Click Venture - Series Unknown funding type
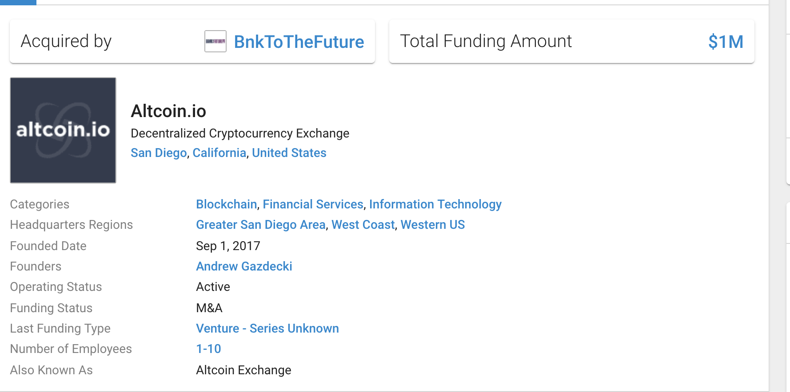790x392 pixels. [x=267, y=329]
